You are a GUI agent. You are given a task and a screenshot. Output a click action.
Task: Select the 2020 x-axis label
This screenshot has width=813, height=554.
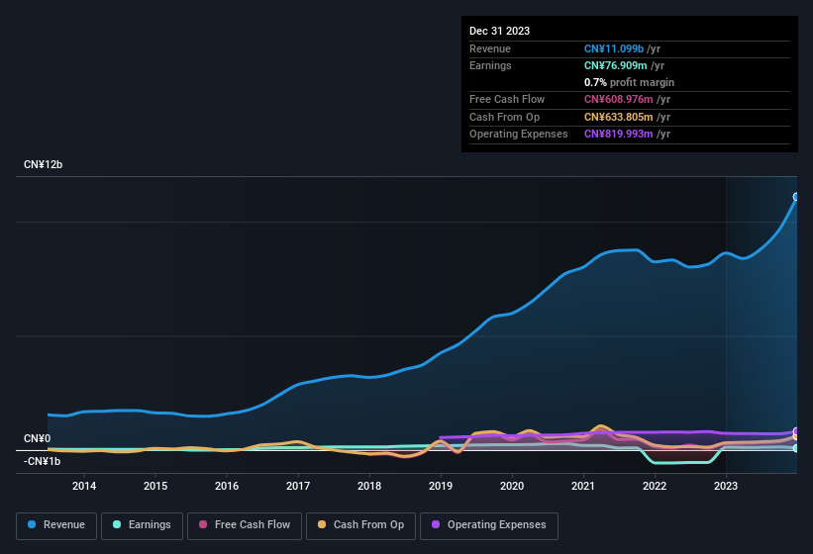(512, 486)
